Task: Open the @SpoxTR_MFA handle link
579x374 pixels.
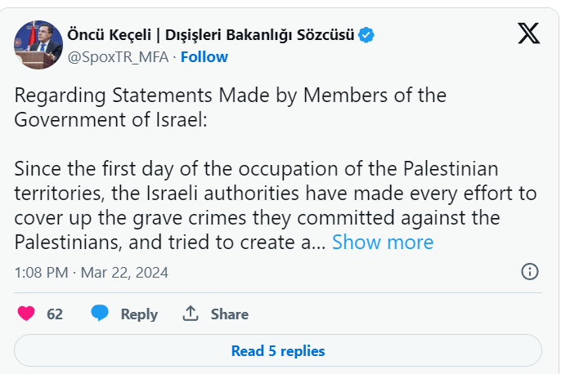Action: click(119, 56)
